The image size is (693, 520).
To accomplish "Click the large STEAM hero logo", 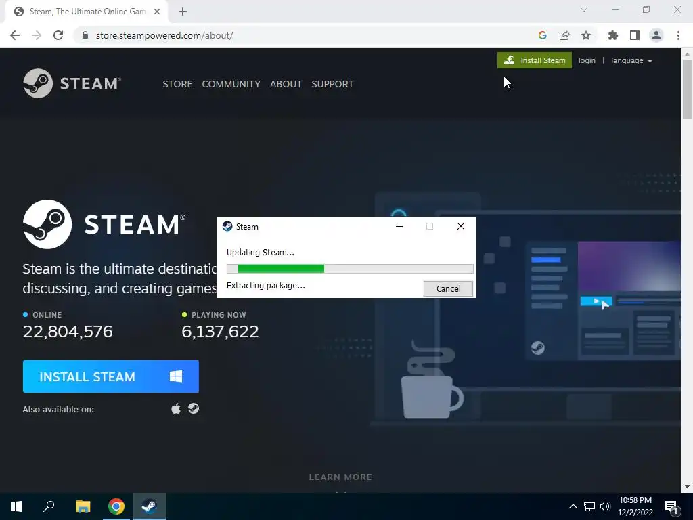I will pos(104,224).
